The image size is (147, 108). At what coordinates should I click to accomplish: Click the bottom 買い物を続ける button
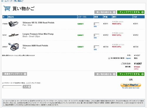tap(105, 74)
